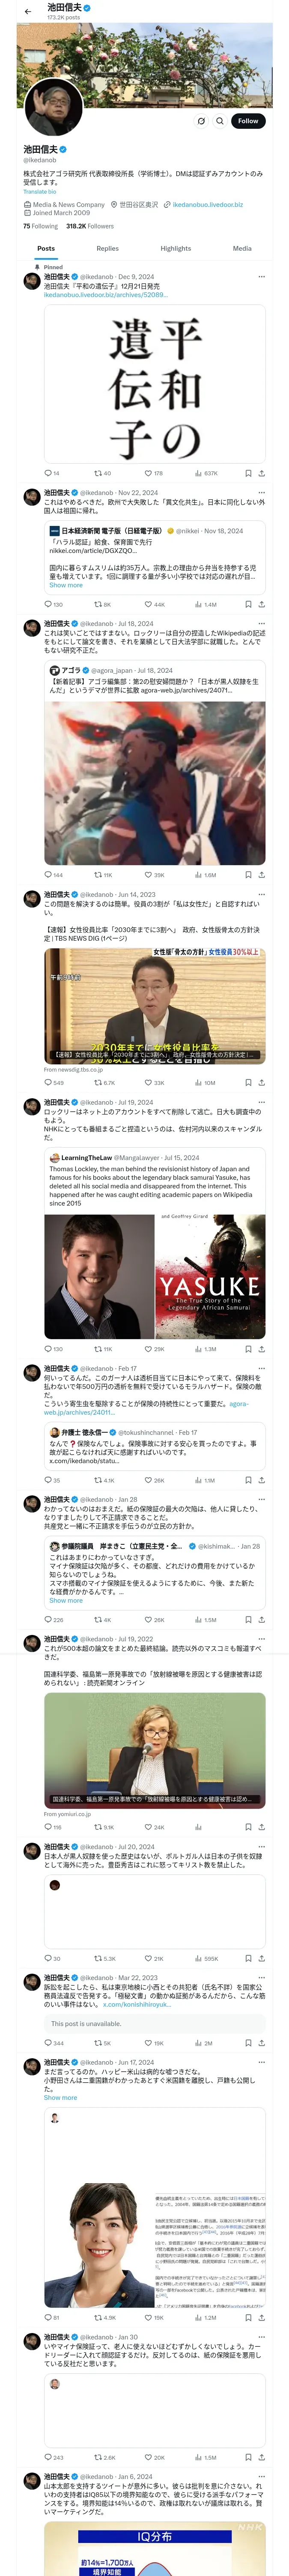The width and height of the screenshot is (289, 2576).
Task: Click the search icon next to Follow button
Action: pos(220,121)
